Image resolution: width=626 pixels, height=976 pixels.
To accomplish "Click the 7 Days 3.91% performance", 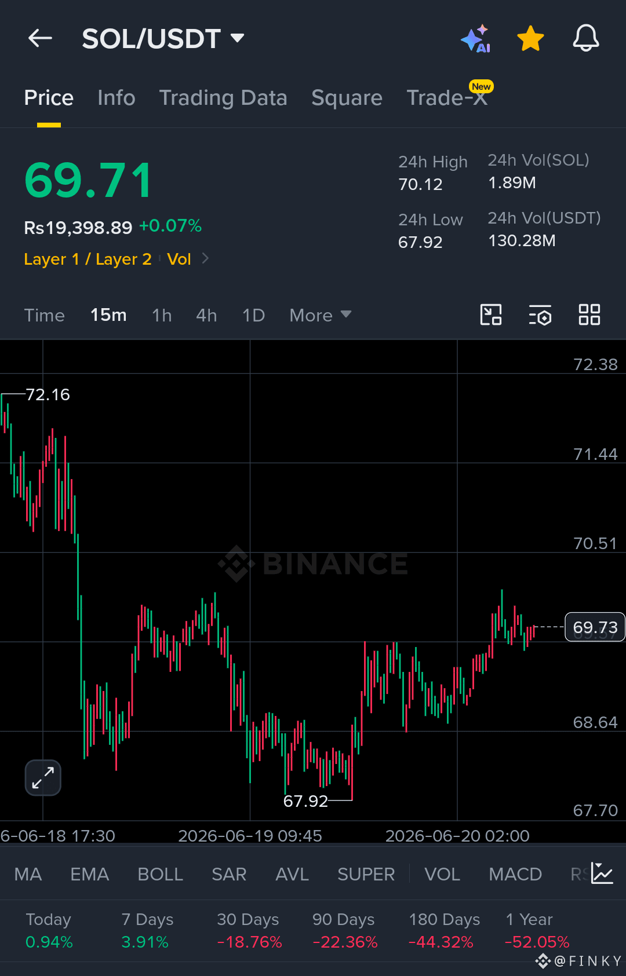I will [x=147, y=930].
